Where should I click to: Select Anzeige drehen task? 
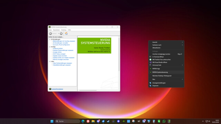57,52
